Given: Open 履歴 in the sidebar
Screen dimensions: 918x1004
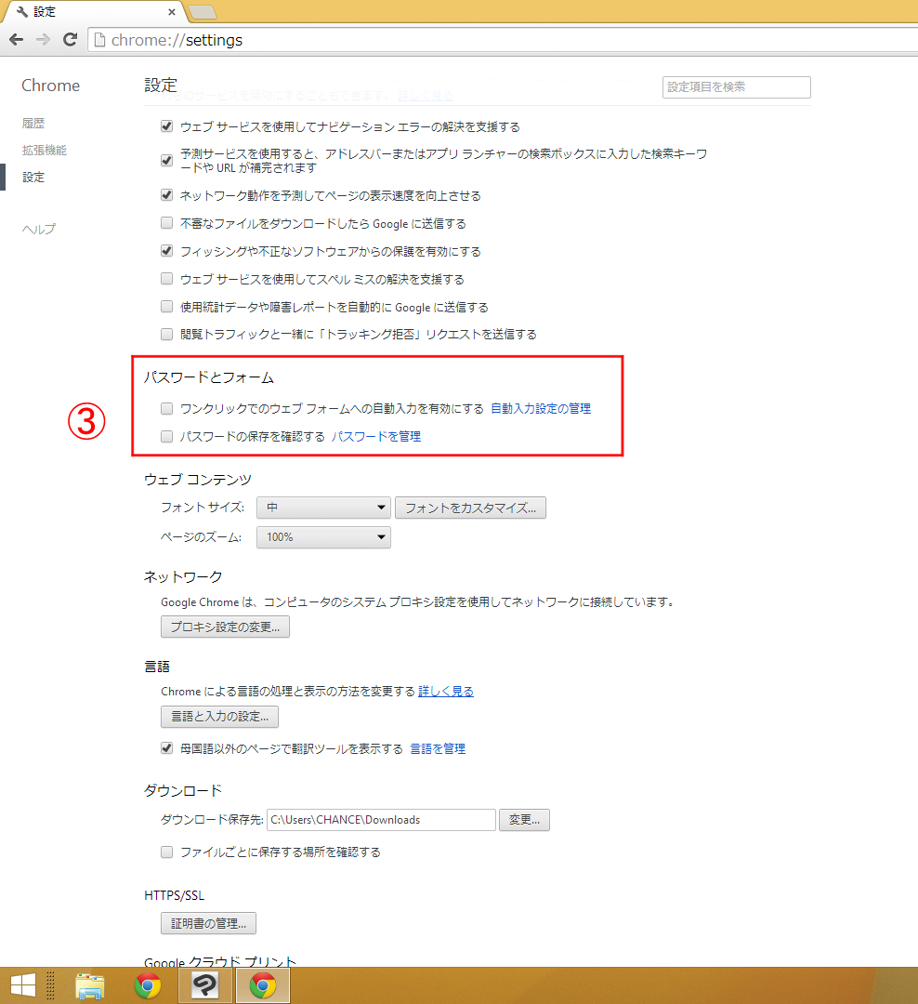Looking at the screenshot, I should pos(33,123).
